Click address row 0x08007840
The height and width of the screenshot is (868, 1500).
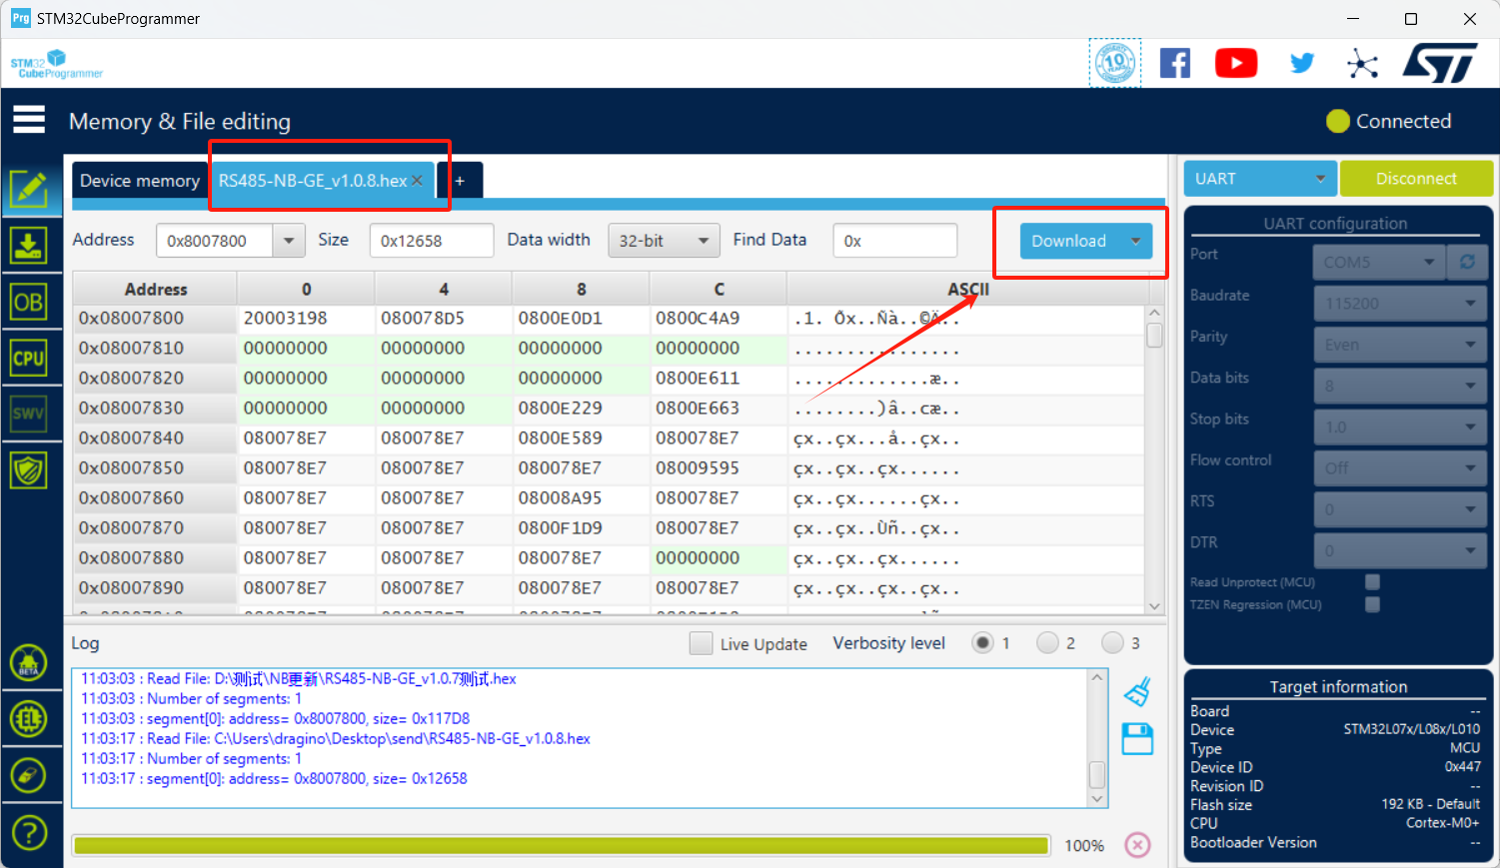tap(155, 438)
